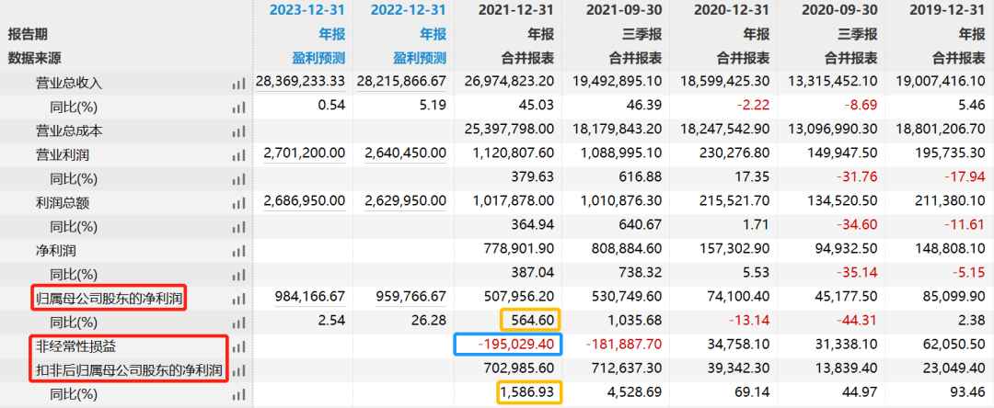
Task: Click chart icon for 同比 under 营业总收入
Action: pyautogui.click(x=239, y=107)
